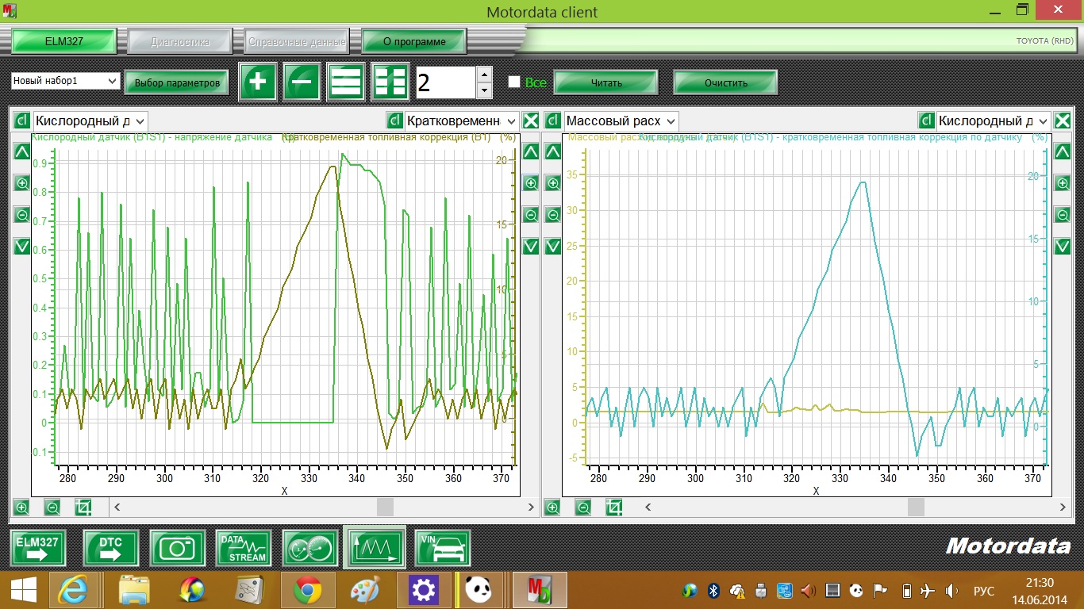Viewport: 1084px width, 609px height.
Task: Click left chart horizontal scrollbar thumb
Action: pyautogui.click(x=385, y=507)
